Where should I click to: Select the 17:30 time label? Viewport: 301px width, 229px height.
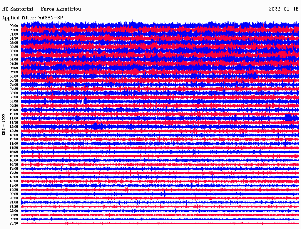[14, 173]
